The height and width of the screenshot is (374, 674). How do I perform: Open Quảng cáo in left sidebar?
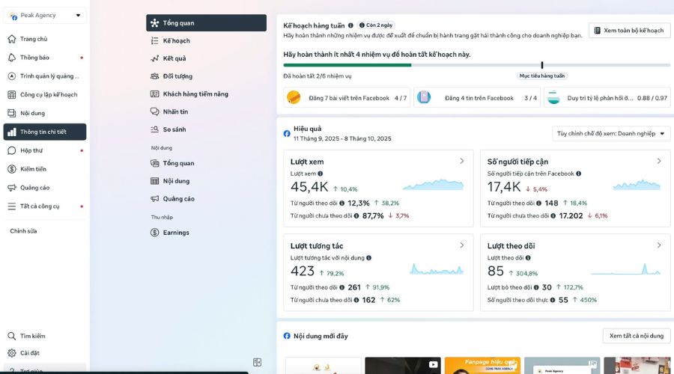[x=45, y=188]
